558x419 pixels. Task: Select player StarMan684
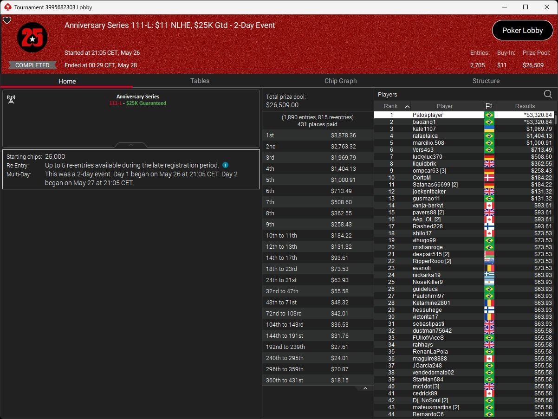pos(464,379)
